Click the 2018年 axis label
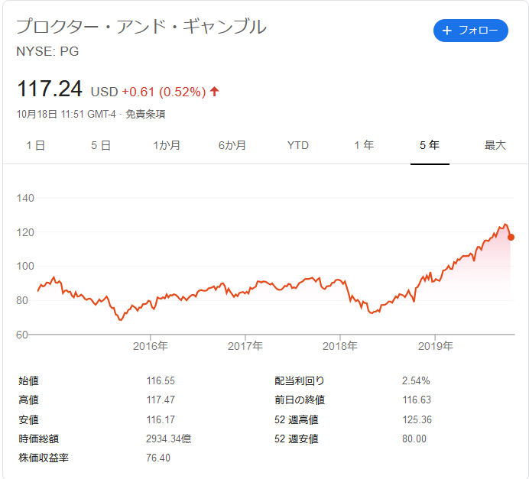This screenshot has height=479, width=529. click(340, 346)
